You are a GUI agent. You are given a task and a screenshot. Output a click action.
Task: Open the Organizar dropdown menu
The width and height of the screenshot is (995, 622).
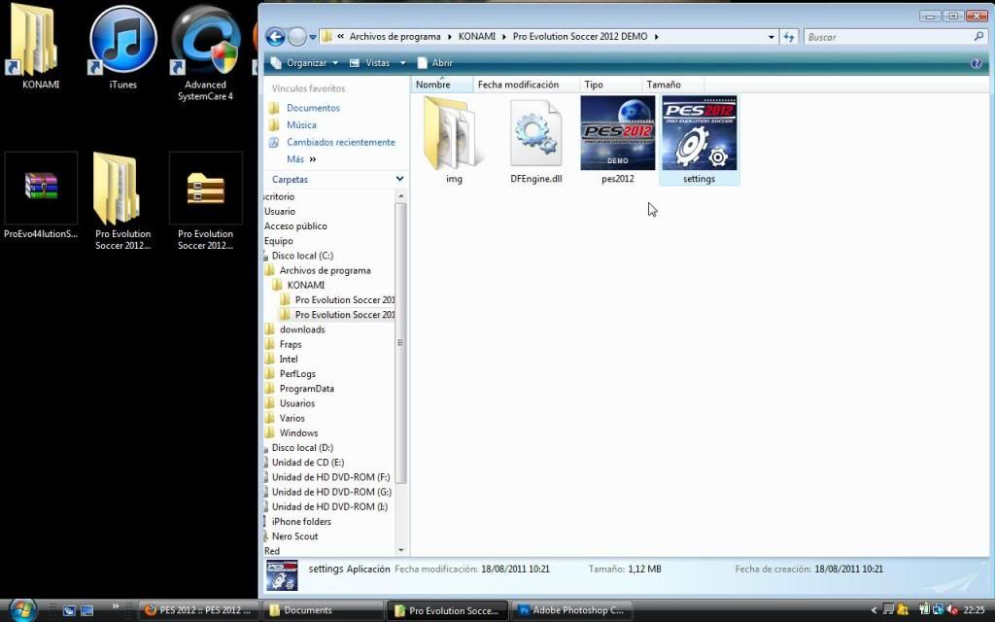pyautogui.click(x=305, y=63)
